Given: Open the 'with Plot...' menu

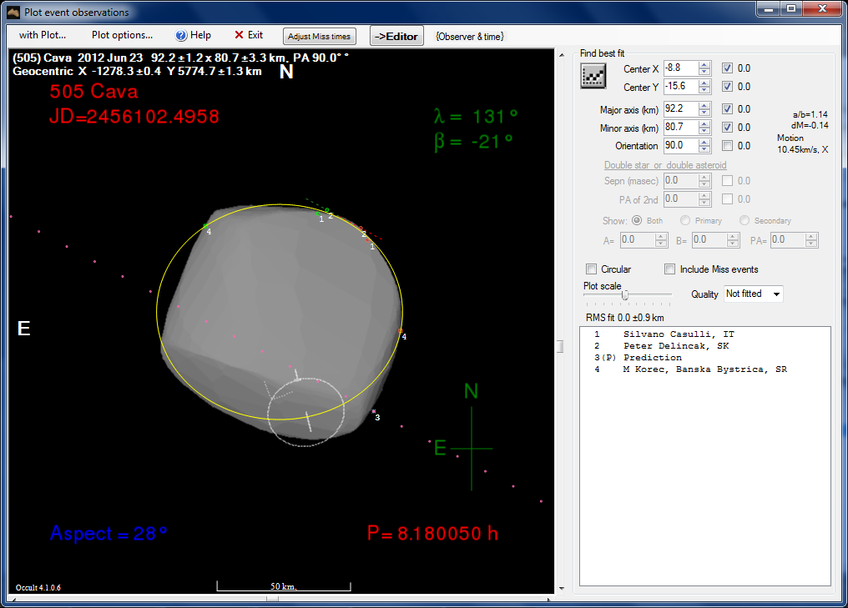Looking at the screenshot, I should tap(43, 35).
